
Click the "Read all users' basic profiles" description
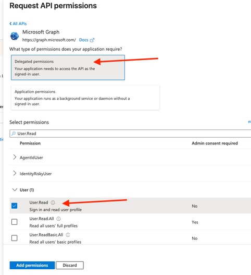pyautogui.click(x=55, y=242)
